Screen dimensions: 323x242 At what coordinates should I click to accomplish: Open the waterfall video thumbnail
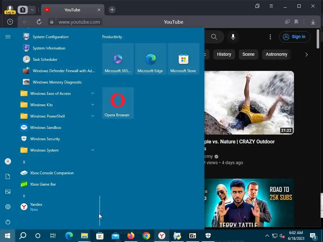[249, 103]
